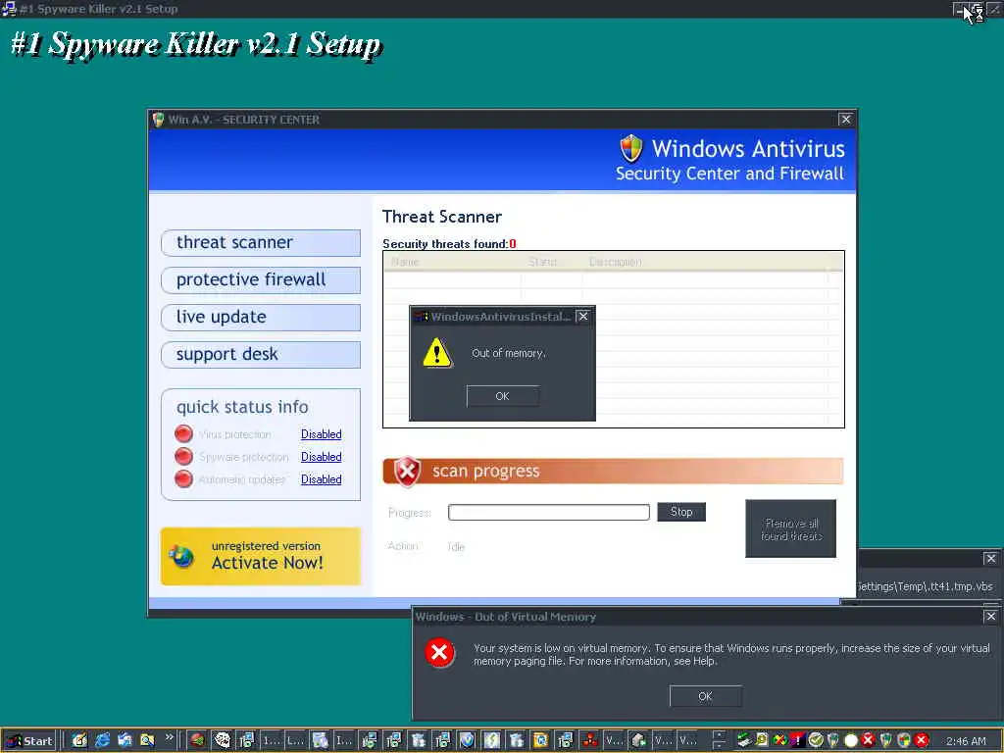The width and height of the screenshot is (1004, 753).
Task: Click the Disabled link for Virus protection
Action: point(321,434)
